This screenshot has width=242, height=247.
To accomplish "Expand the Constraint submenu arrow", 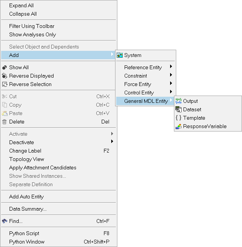I will [171, 76].
